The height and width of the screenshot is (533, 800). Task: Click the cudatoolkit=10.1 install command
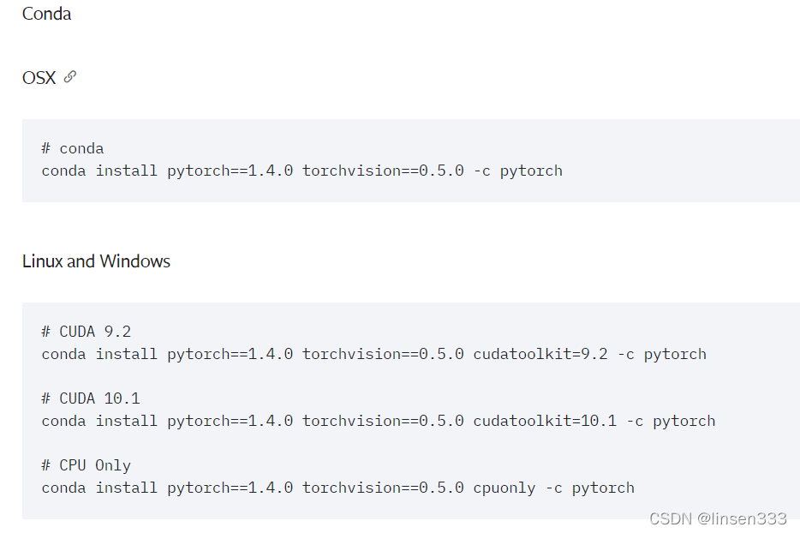click(379, 421)
